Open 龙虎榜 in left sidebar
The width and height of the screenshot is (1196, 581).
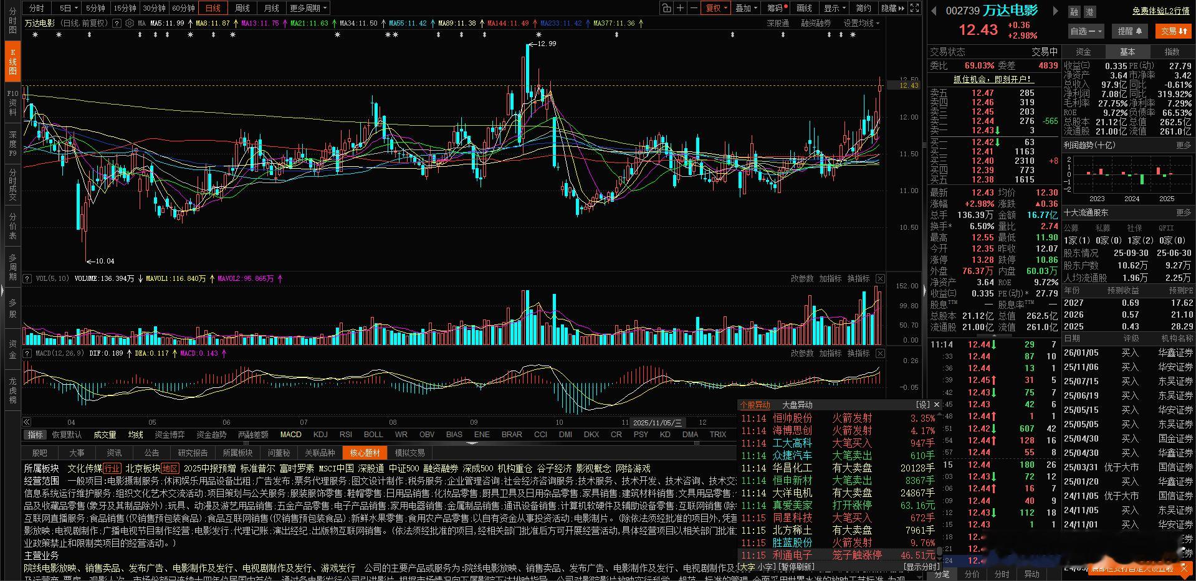(12, 390)
